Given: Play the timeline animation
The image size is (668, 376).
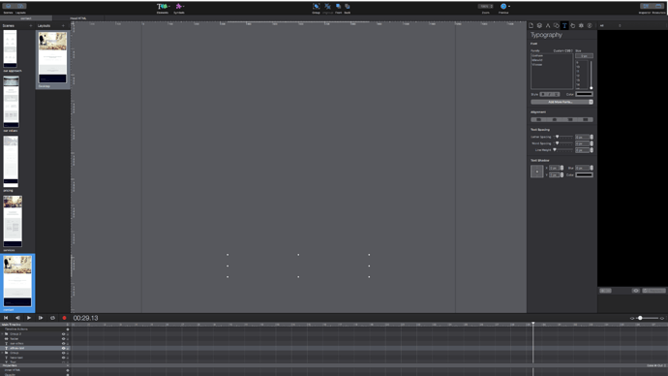Looking at the screenshot, I should [29, 318].
